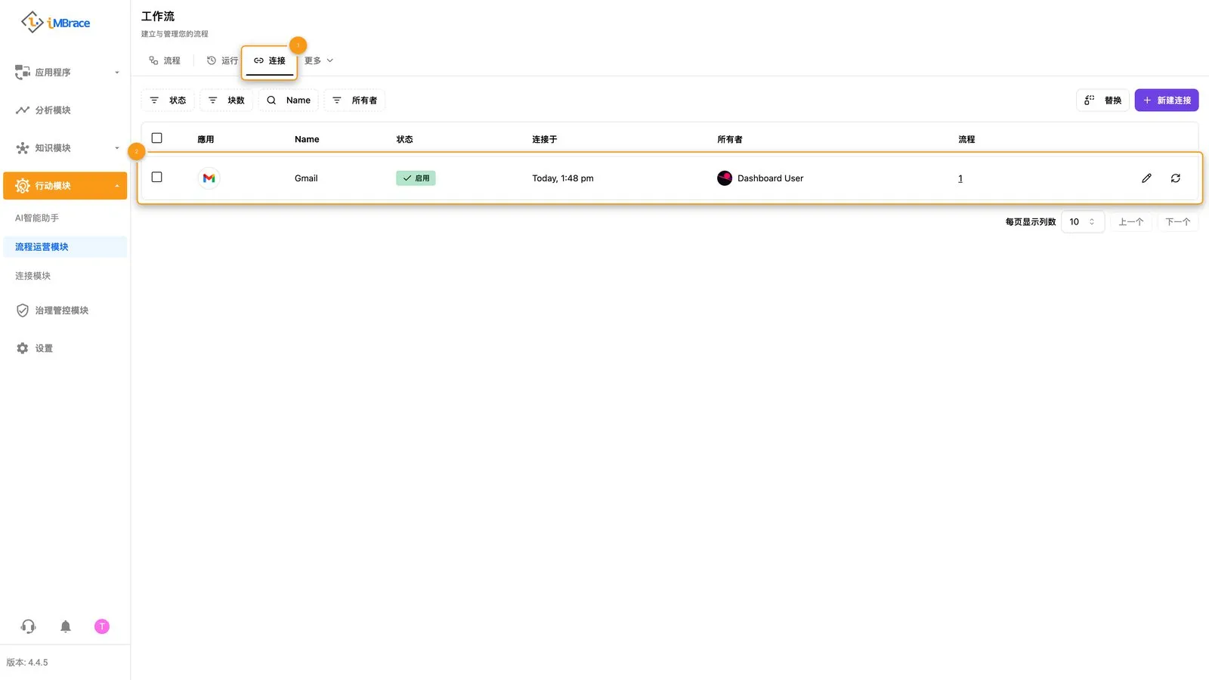Click the 上一个 page button
1209x680 pixels.
click(1131, 222)
